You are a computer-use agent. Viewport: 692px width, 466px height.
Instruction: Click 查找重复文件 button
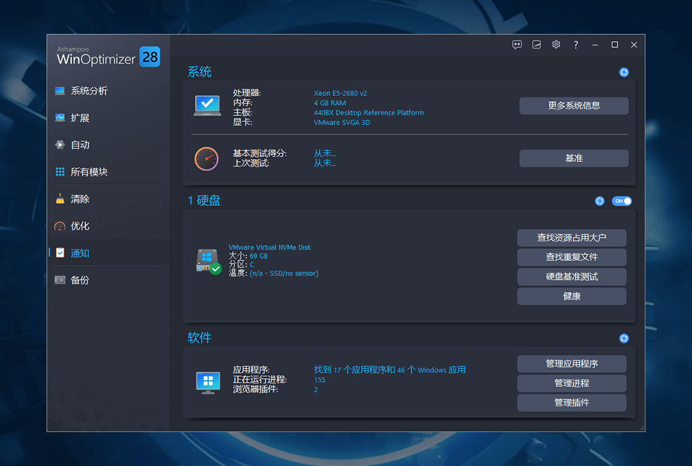(x=572, y=258)
